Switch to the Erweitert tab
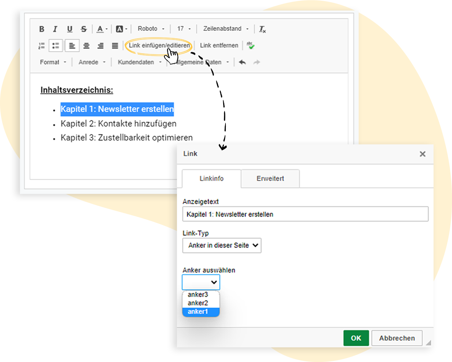This screenshot has height=362, width=452. (270, 179)
